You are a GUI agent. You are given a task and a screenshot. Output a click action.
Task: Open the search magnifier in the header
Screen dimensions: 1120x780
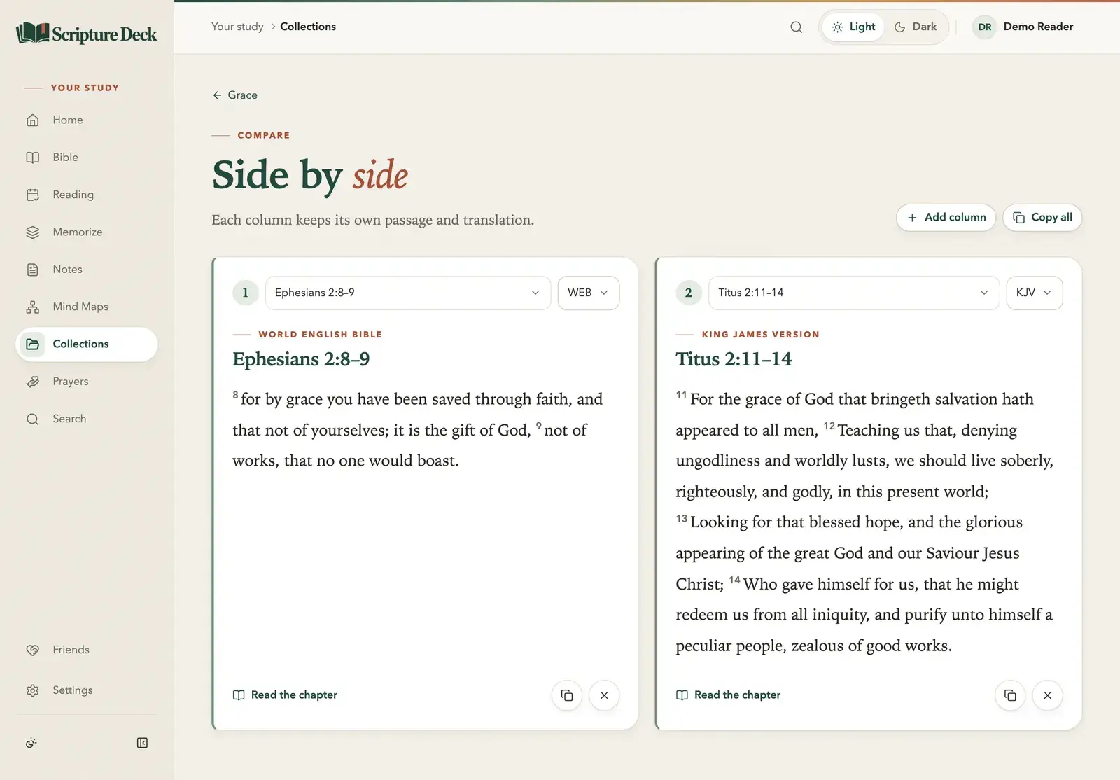796,27
